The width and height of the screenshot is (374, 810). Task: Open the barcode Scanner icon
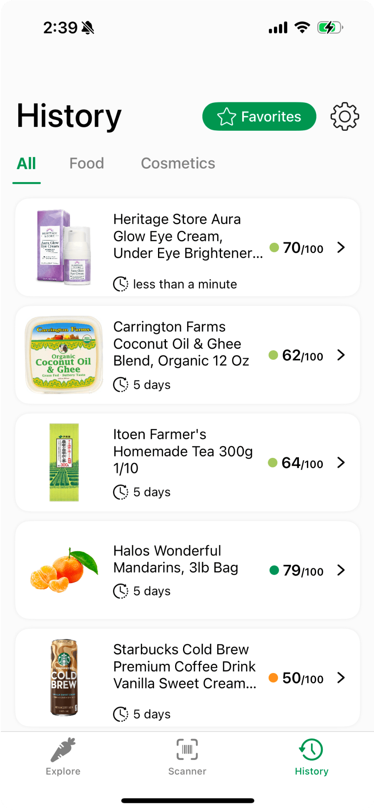tap(187, 749)
